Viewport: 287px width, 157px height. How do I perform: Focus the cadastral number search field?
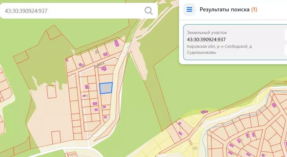click(x=73, y=11)
